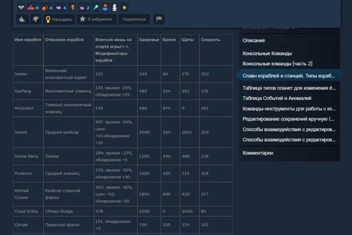This screenshot has height=235, width=352.
Task: Click the orange seahorse award icon
Action: pyautogui.click(x=73, y=7)
